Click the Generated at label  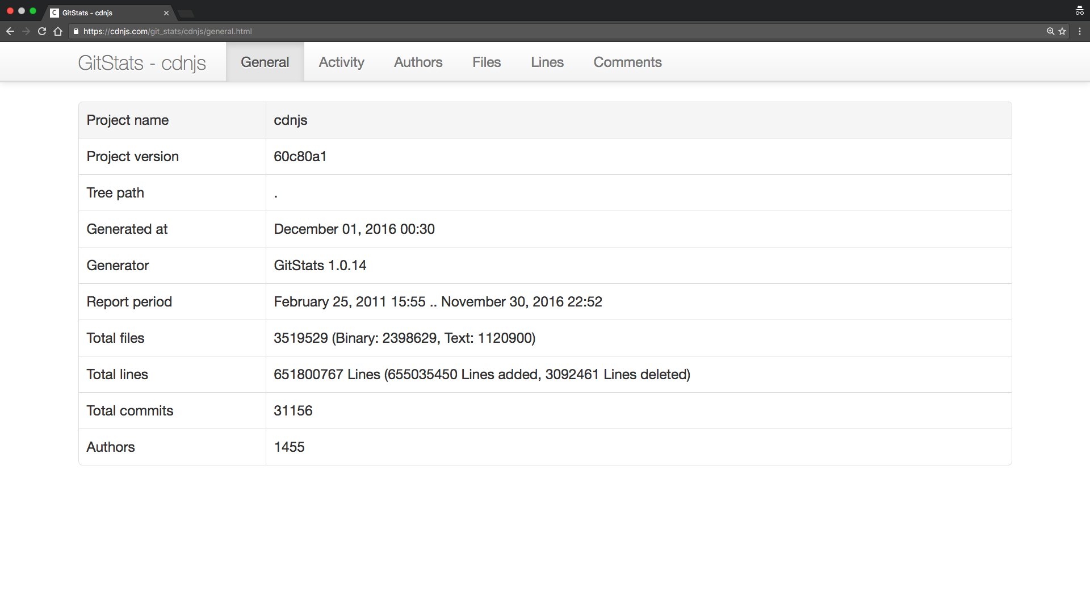pyautogui.click(x=127, y=229)
